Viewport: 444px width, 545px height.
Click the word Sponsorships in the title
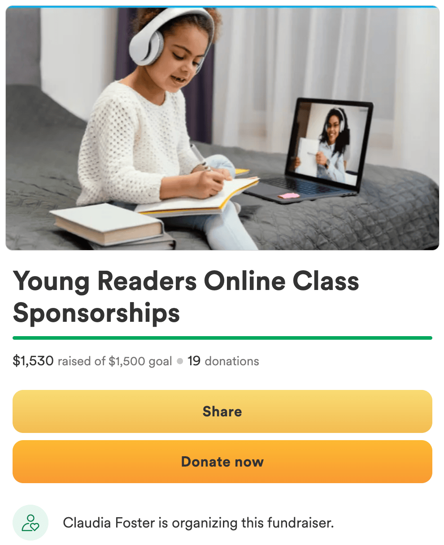[96, 313]
